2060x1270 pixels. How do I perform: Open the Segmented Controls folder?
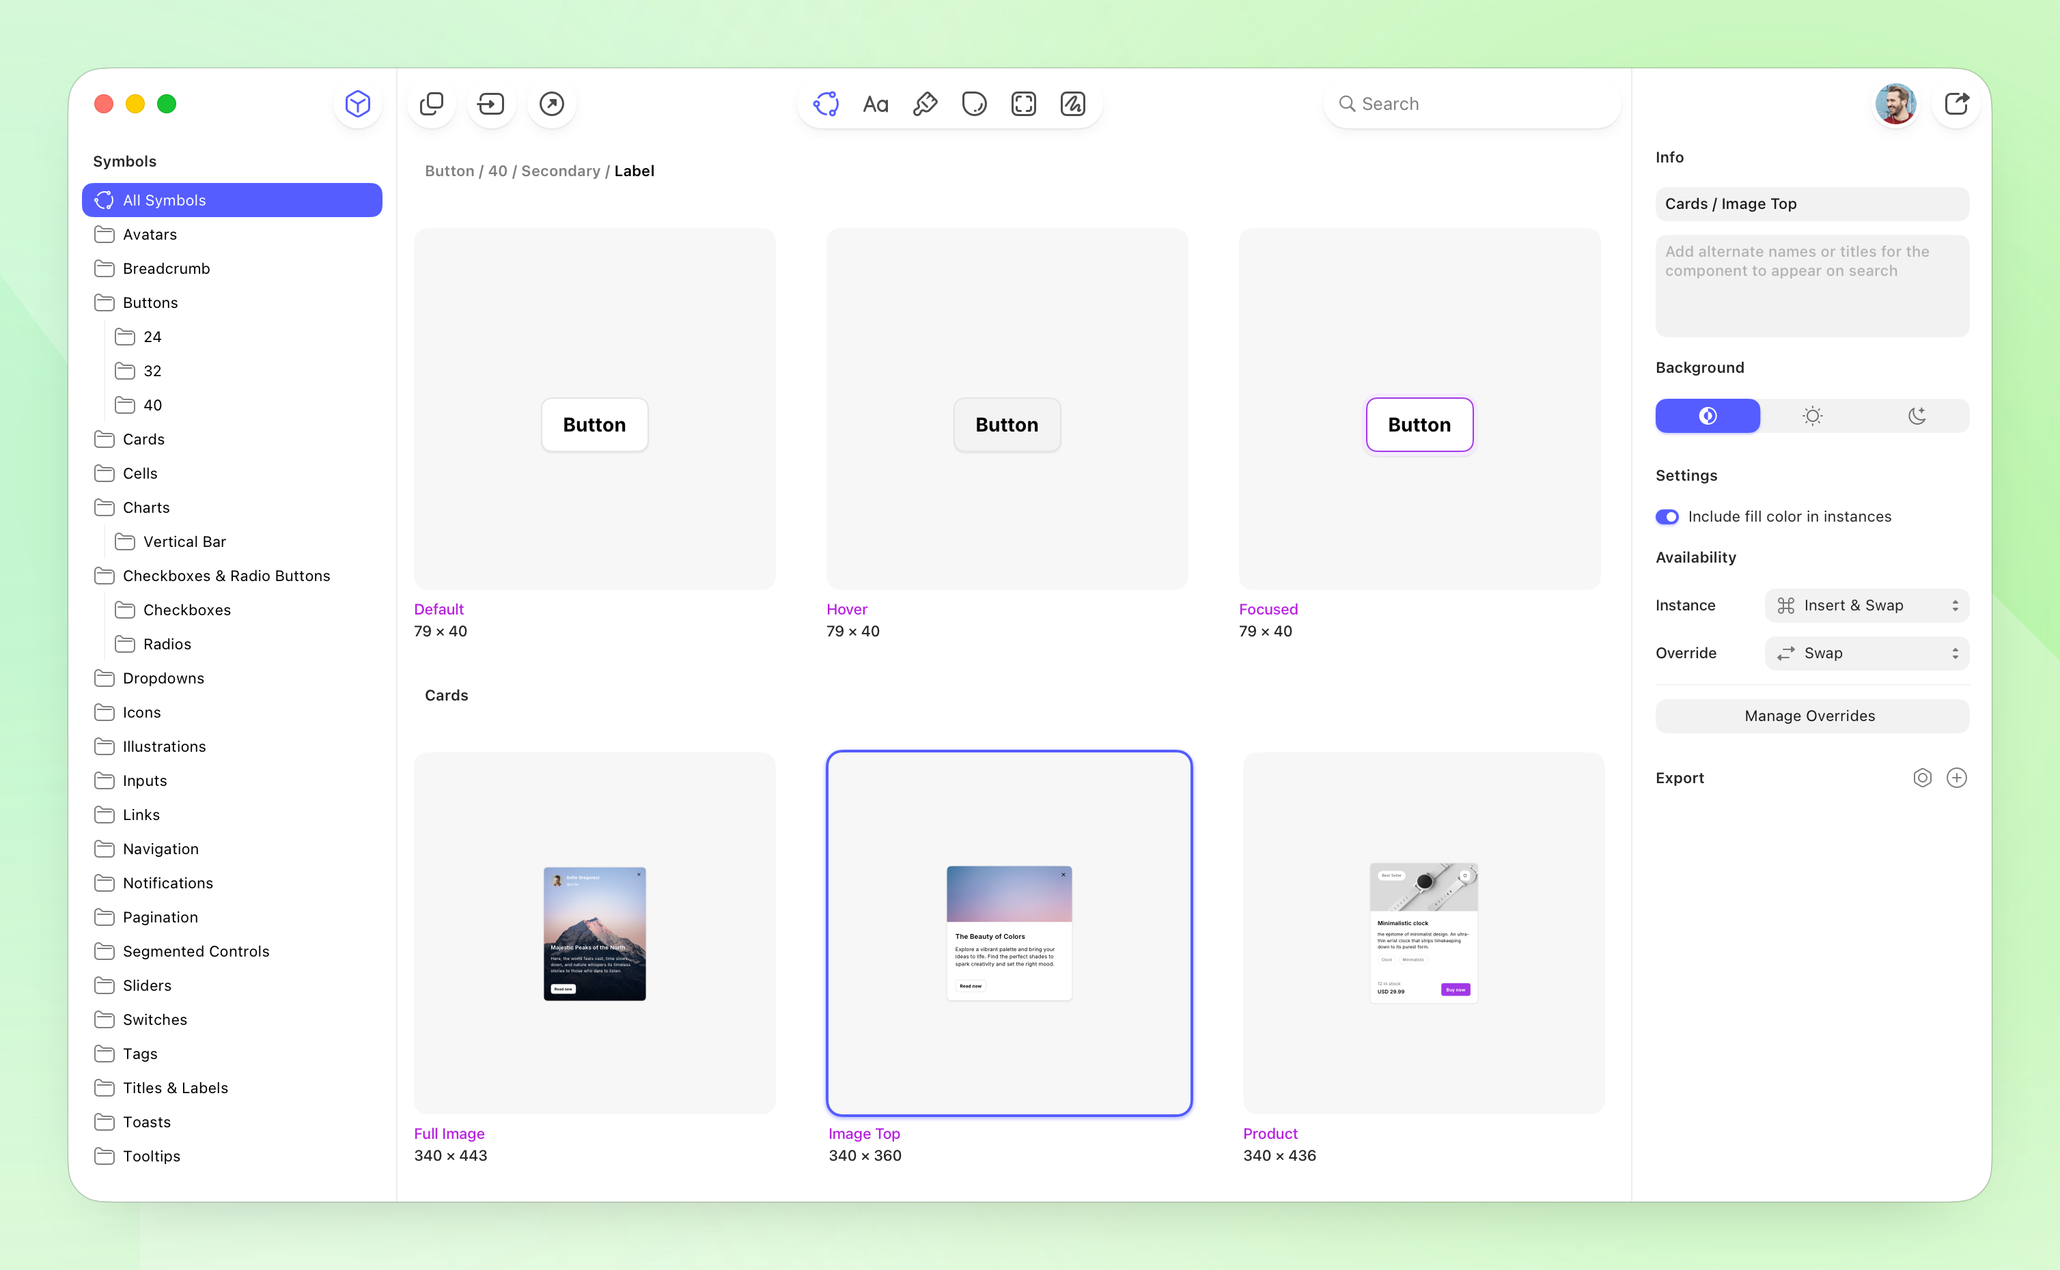[232, 951]
